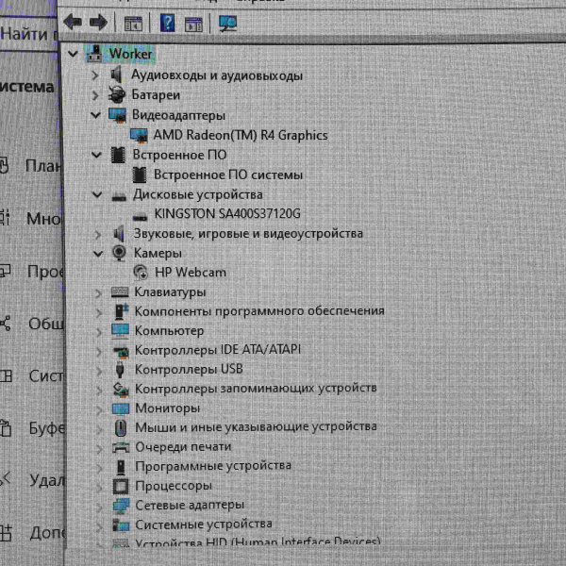
Task: Expand the Сетевые адаптеры category
Action: (98, 506)
